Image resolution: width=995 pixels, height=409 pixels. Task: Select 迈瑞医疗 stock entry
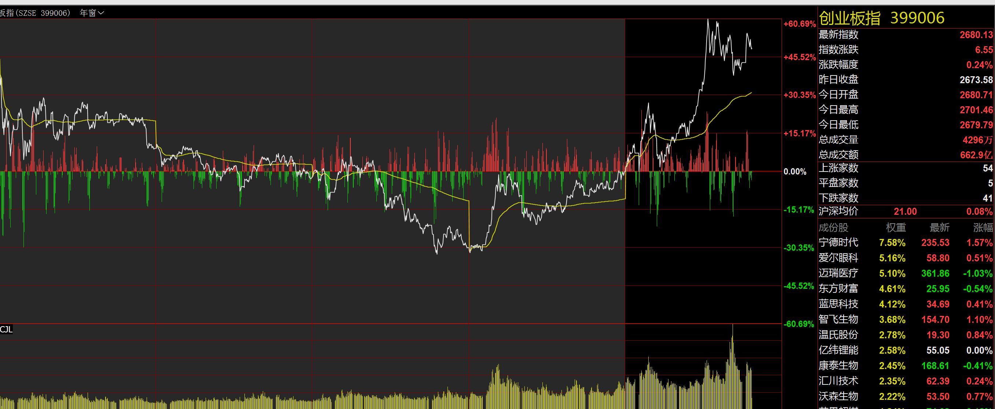838,273
